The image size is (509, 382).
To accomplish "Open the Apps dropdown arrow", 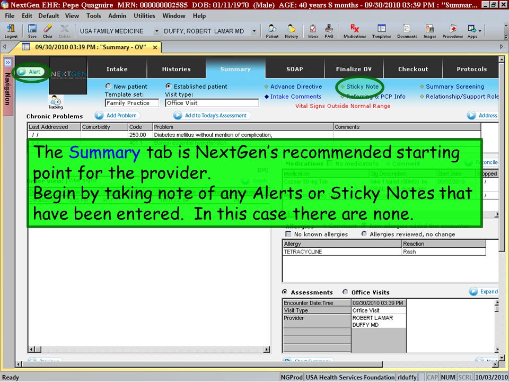I will click(480, 31).
